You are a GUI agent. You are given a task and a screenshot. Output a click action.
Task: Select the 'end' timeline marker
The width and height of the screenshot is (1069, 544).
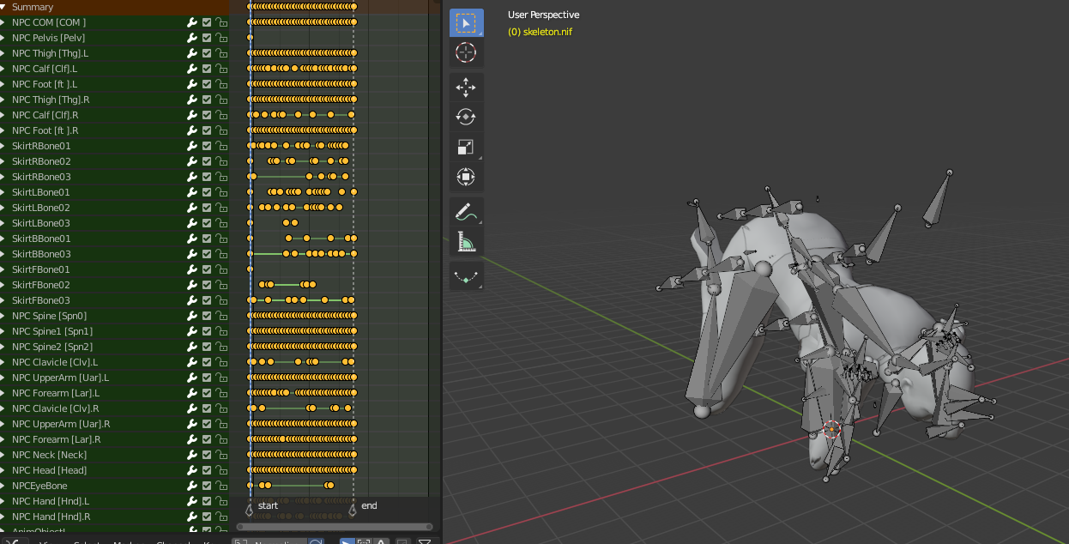[353, 509]
